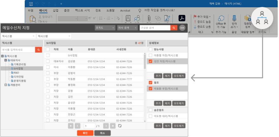Switch to the 삽입 ribbon tab
Image resolution: width=279 pixels, height=137 pixels.
tap(55, 10)
